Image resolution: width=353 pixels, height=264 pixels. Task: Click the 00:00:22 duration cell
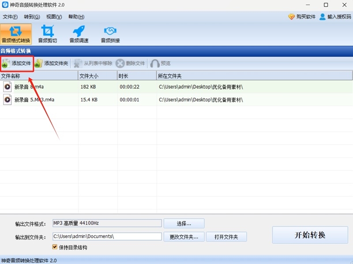click(x=129, y=87)
